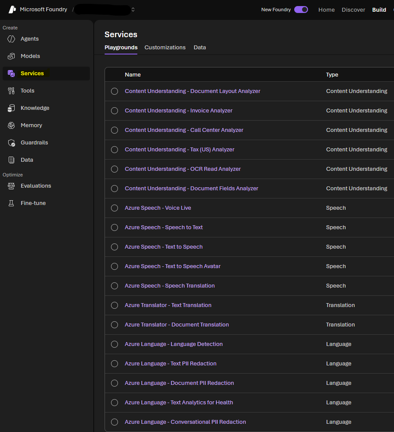394x432 pixels.
Task: Click the Type column header
Action: [332, 75]
